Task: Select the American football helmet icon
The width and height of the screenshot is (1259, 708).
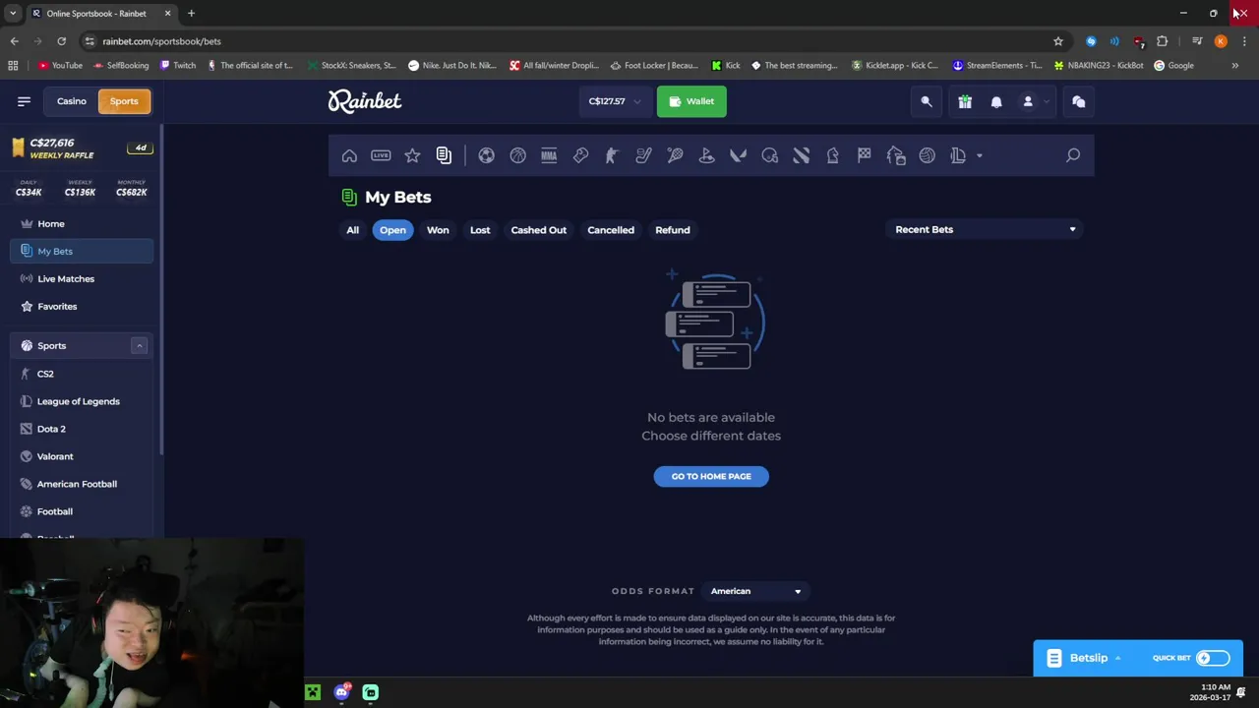Action: pos(769,155)
